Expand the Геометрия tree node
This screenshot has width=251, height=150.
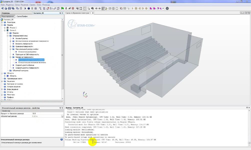[x=2, y=22]
